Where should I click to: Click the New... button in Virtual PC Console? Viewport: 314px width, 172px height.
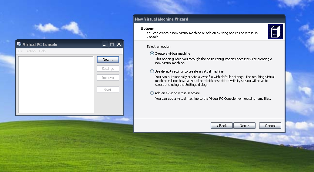click(x=108, y=60)
